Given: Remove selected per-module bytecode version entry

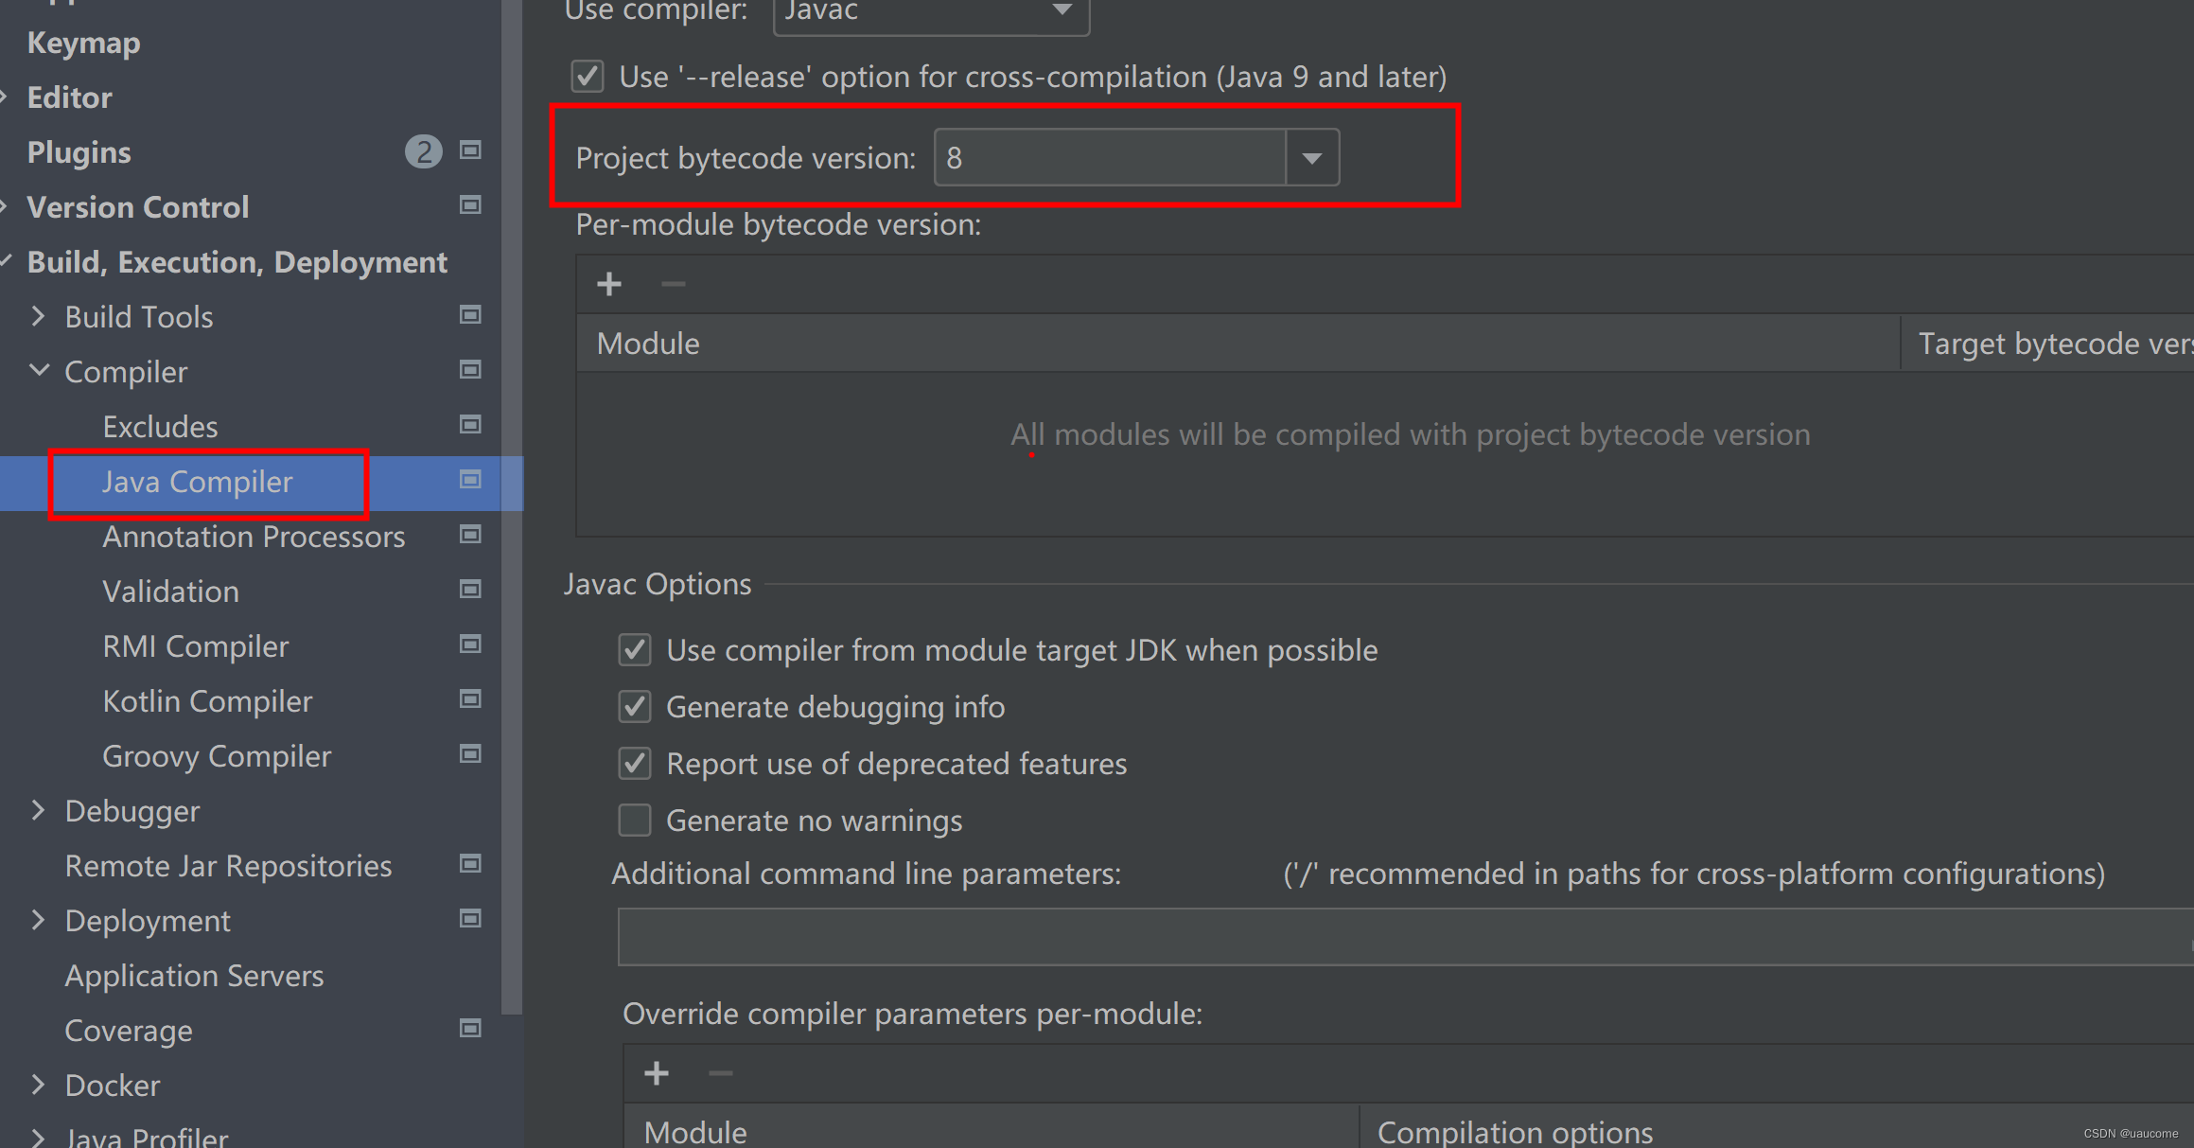Looking at the screenshot, I should coord(674,284).
